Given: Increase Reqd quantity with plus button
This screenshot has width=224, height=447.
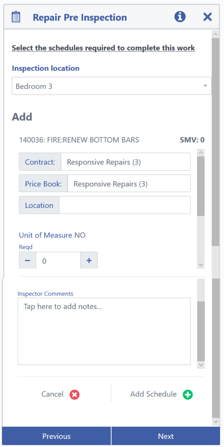Looking at the screenshot, I should pyautogui.click(x=89, y=261).
